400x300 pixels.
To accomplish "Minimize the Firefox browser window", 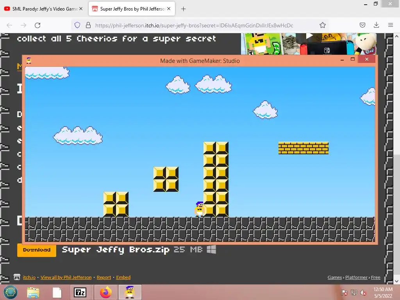I will pyautogui.click(x=365, y=4).
